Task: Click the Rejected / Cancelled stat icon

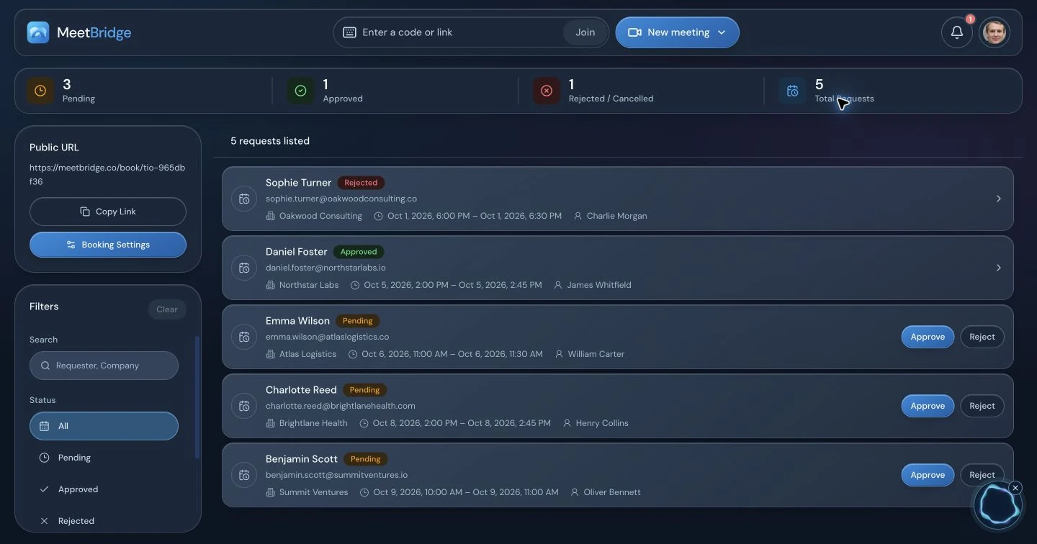Action: (x=547, y=91)
